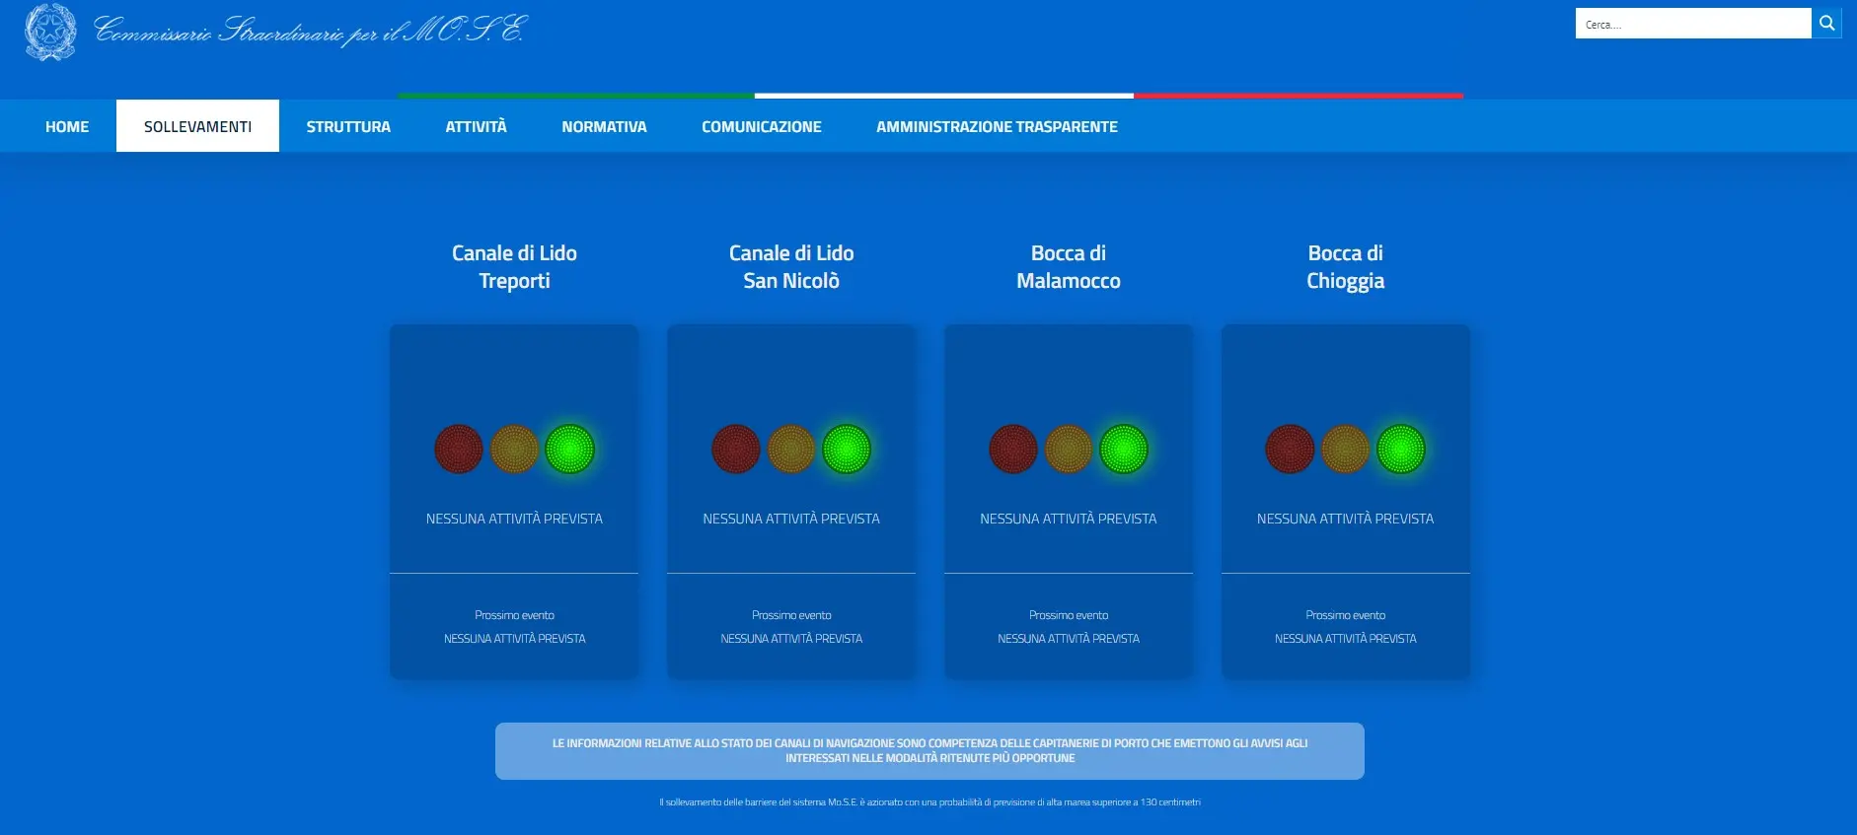
Task: Click the green light for Bocca di Chioggia
Action: (x=1401, y=450)
